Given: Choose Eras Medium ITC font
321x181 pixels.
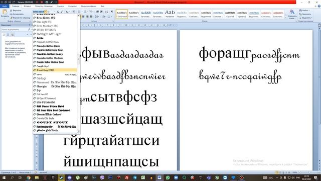Looking at the screenshot, I should pyautogui.click(x=55, y=26).
